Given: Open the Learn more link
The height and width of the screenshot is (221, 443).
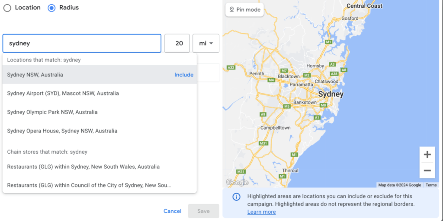Looking at the screenshot, I should pyautogui.click(x=261, y=212).
